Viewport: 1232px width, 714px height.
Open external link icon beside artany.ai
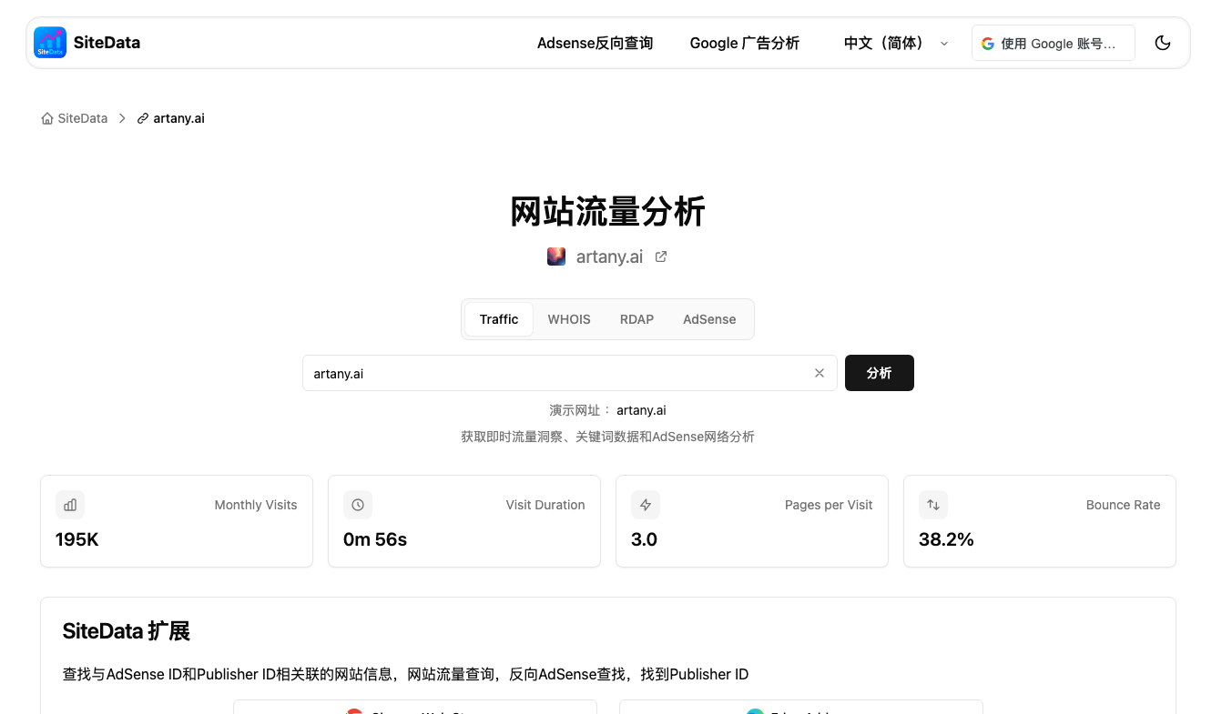[x=661, y=256]
